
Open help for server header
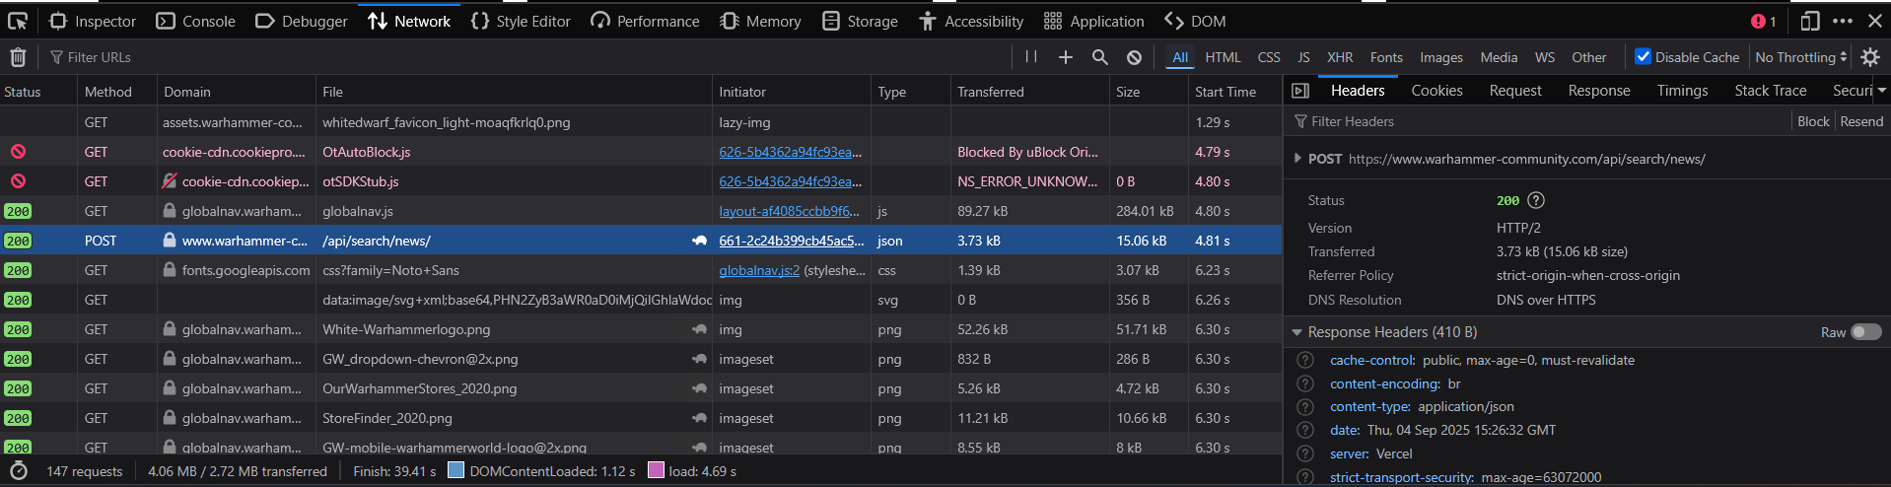pos(1305,453)
